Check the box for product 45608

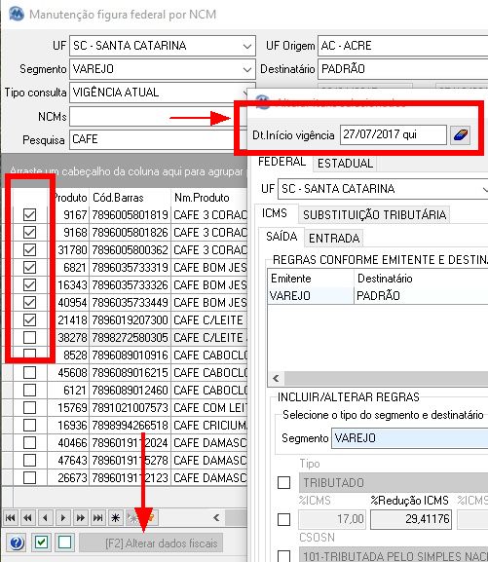(30, 372)
